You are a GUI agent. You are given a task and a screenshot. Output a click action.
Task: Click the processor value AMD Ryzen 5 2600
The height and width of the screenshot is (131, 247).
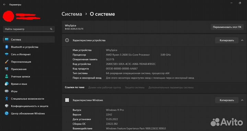click(128, 55)
